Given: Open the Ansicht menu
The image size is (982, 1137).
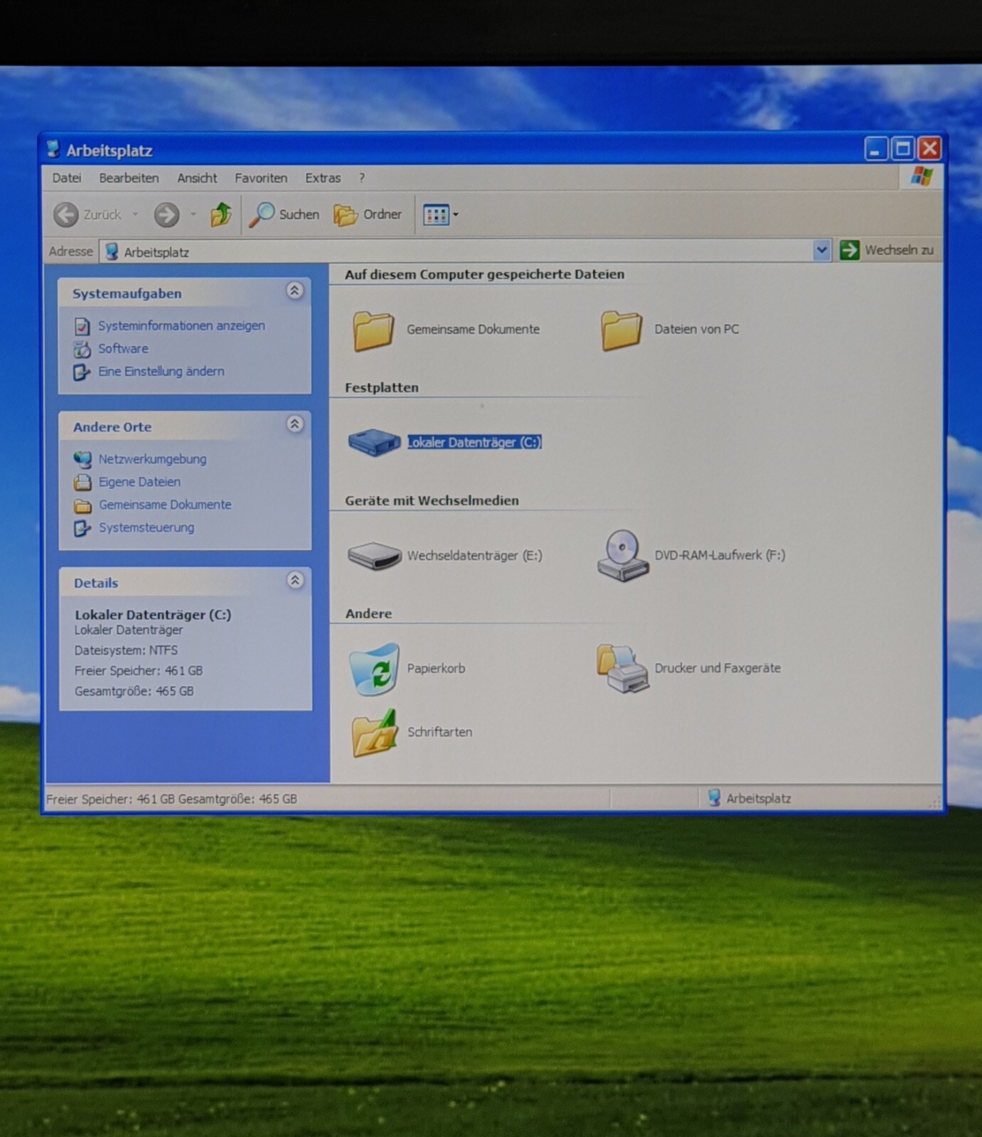Looking at the screenshot, I should (197, 178).
